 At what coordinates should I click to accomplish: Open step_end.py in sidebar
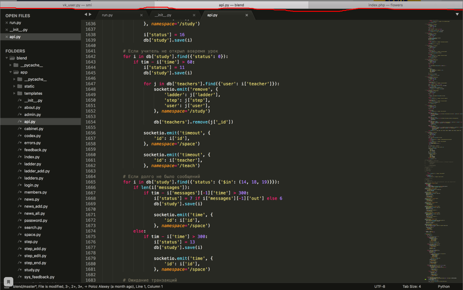[35, 263]
